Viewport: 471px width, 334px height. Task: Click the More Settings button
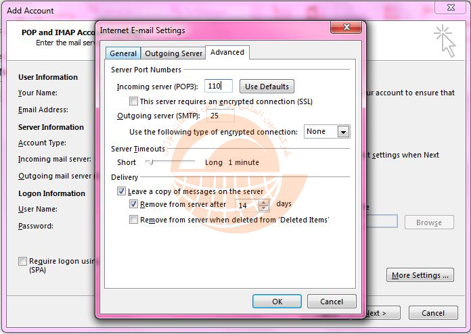(420, 275)
